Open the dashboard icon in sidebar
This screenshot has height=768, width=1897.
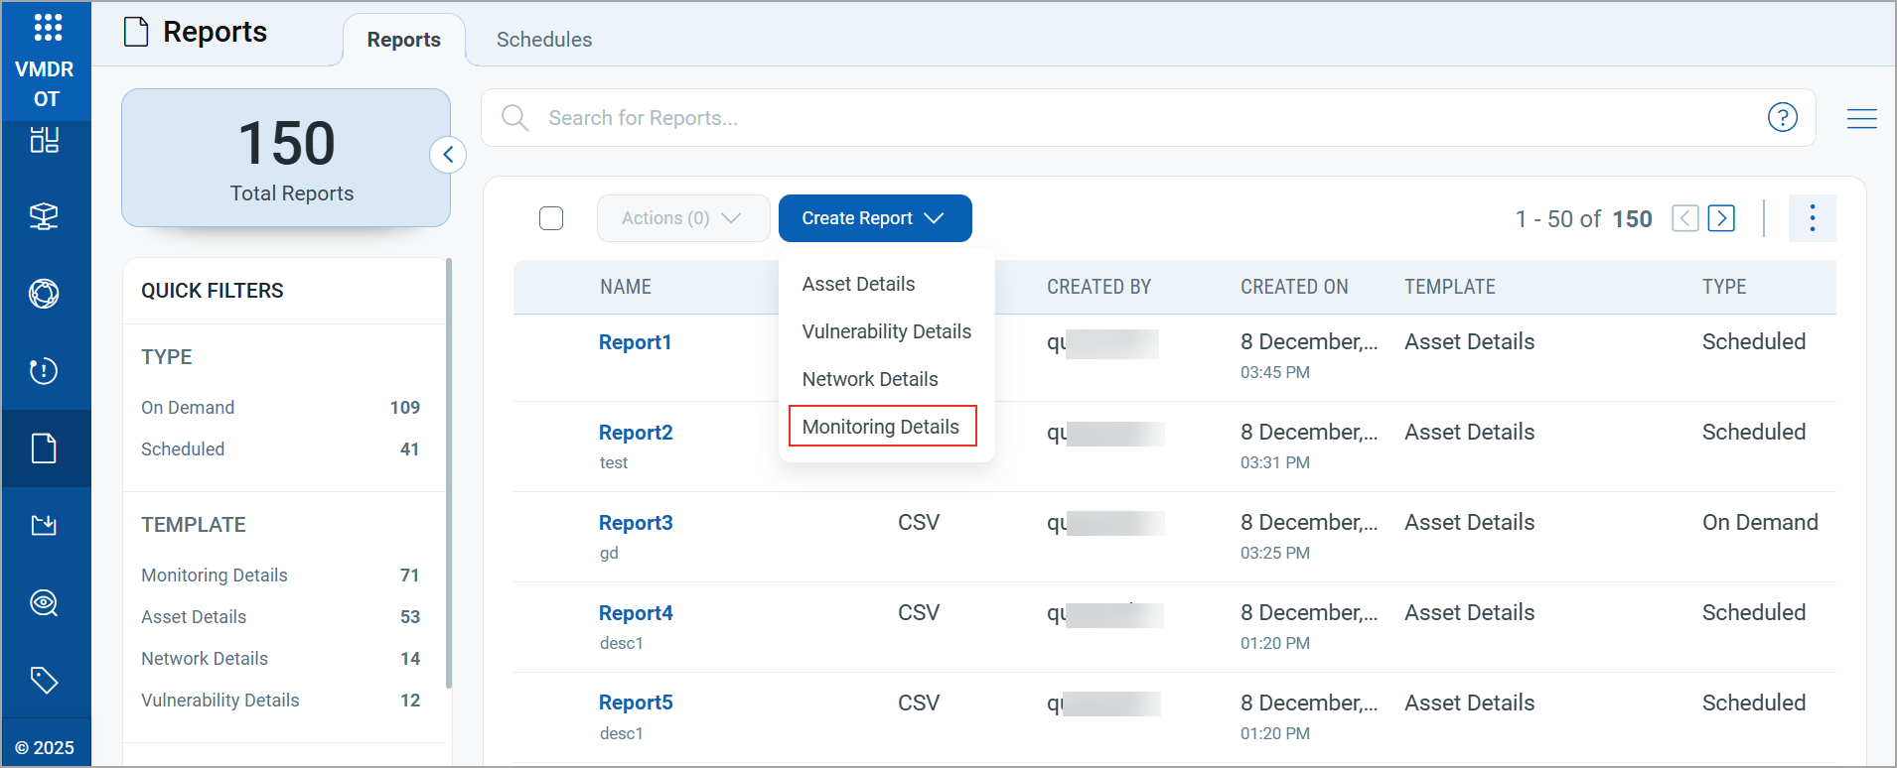coord(45,140)
